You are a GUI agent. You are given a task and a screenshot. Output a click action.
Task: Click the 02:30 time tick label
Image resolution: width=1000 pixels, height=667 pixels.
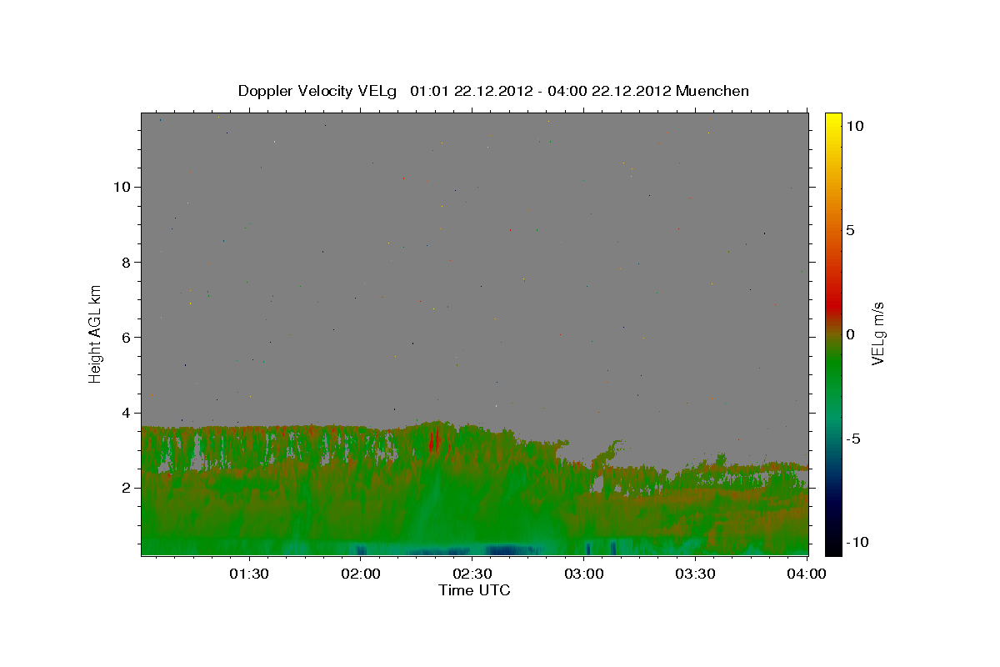[472, 574]
